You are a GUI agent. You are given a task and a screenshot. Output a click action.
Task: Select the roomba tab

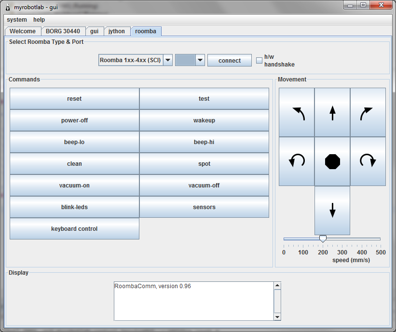146,31
